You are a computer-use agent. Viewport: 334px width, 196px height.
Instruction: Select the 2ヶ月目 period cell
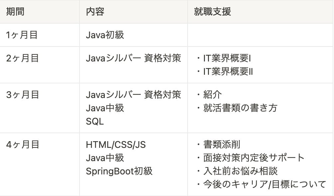click(23, 58)
